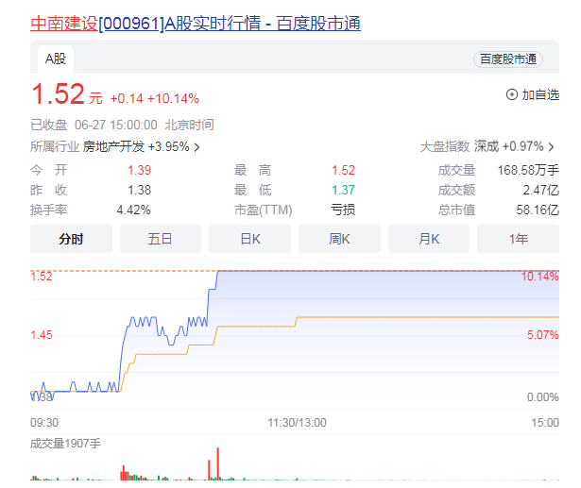Open the 房地产开发 industry link

tap(113, 147)
